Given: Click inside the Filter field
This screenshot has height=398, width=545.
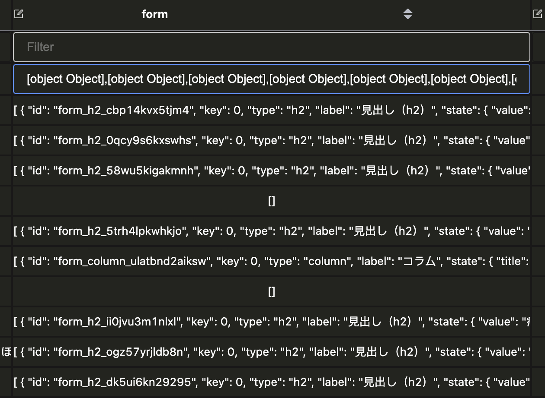Looking at the screenshot, I should [x=272, y=47].
